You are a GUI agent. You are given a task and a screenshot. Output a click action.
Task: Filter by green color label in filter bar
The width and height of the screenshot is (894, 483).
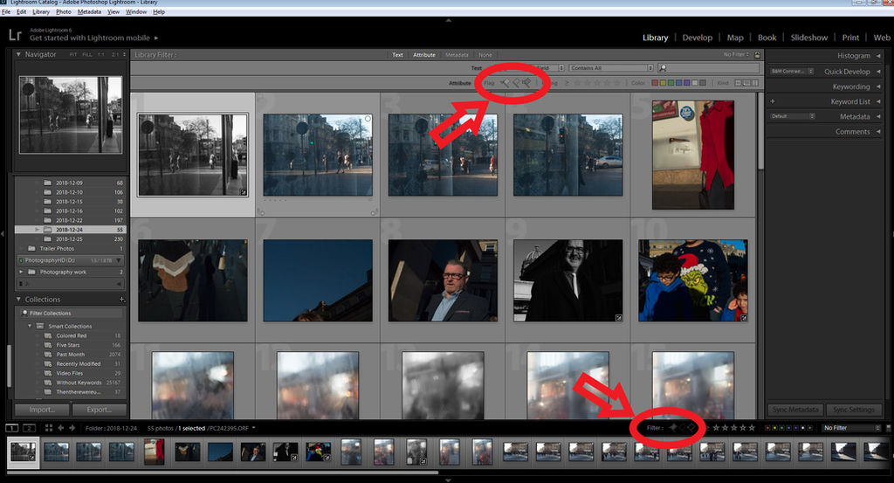tap(671, 83)
